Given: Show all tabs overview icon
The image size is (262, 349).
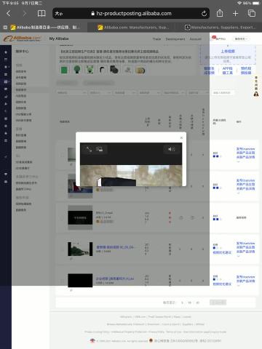Looking at the screenshot, I should [x=252, y=13].
